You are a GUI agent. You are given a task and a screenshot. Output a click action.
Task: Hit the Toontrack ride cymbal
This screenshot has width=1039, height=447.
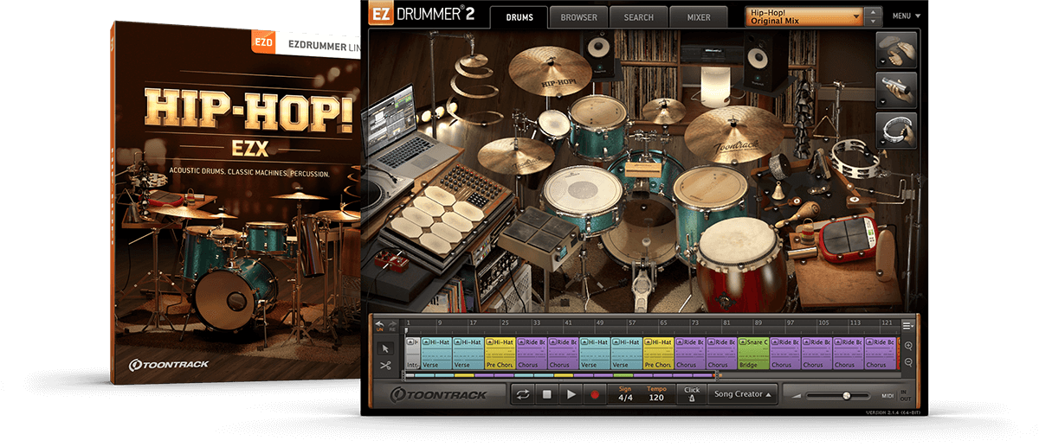(x=733, y=135)
